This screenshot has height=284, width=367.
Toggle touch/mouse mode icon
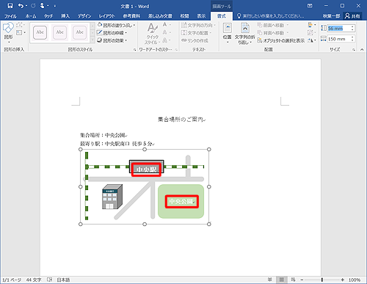pyautogui.click(x=43, y=6)
